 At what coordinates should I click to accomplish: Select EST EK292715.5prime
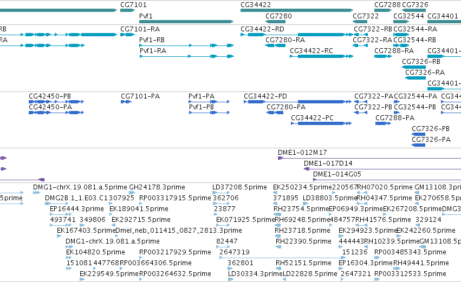(x=141, y=220)
